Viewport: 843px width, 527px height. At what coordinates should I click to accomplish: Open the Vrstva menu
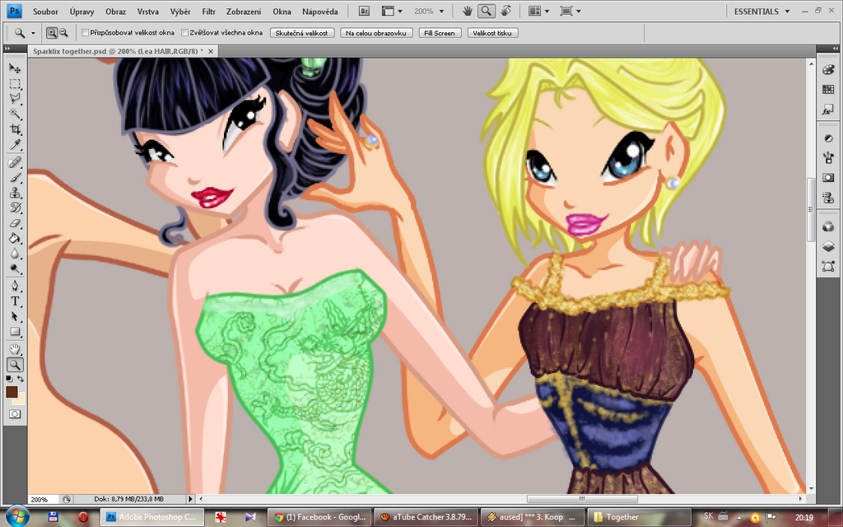[148, 12]
